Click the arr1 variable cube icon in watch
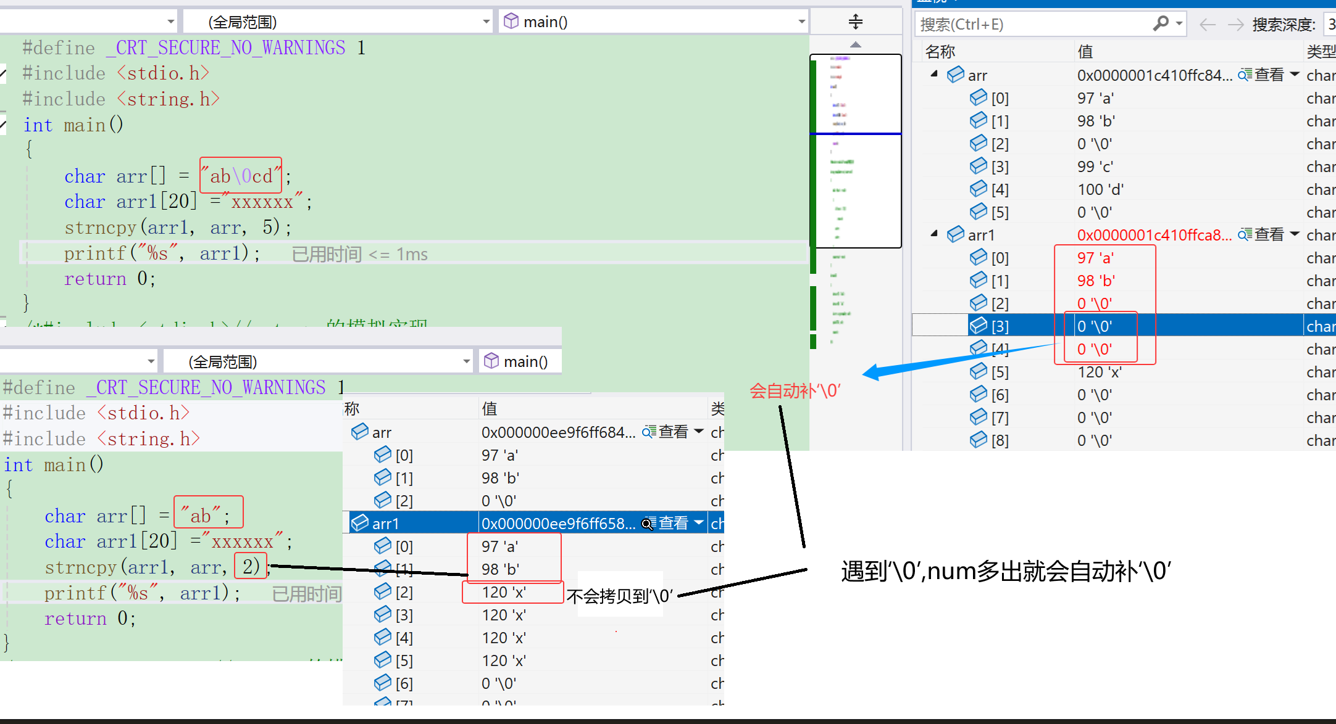Screen dimensions: 1336x724 (955, 234)
